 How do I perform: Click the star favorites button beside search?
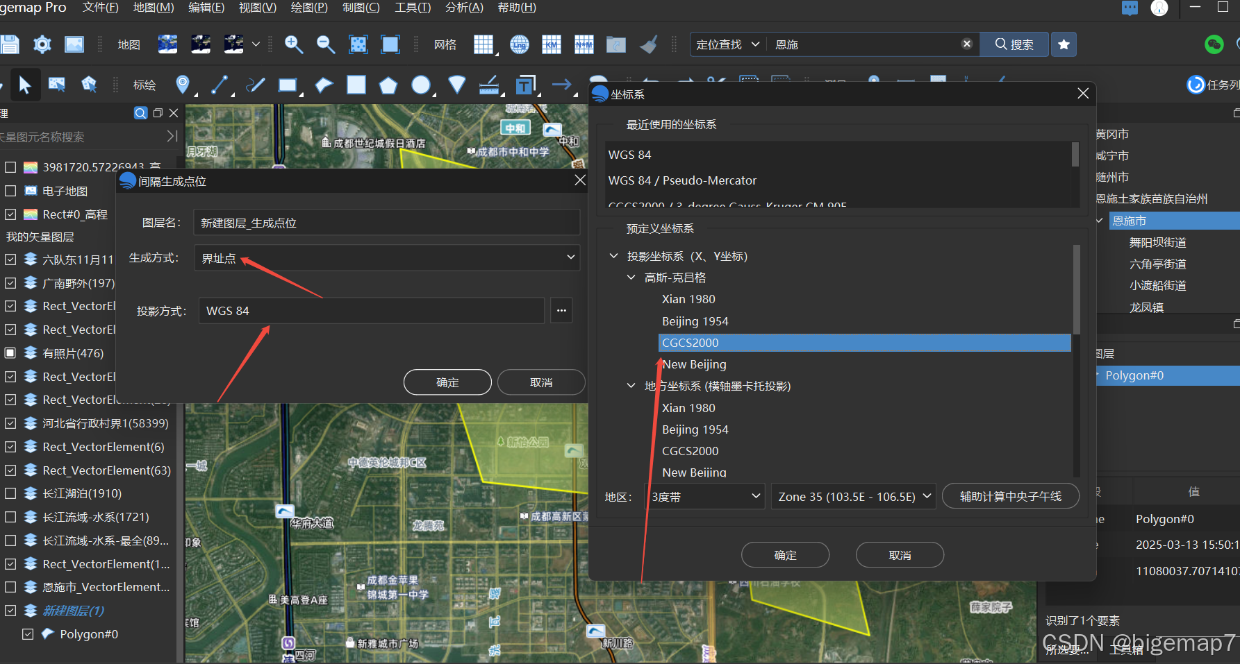[1064, 44]
